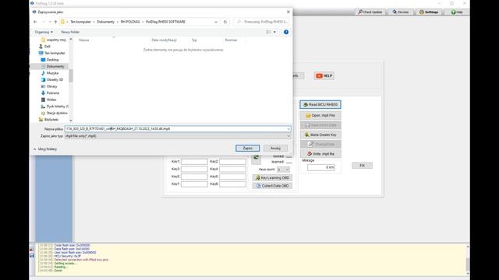Click 'Nowy folder' in dialog toolbar
This screenshot has height=280, width=499.
[x=70, y=32]
